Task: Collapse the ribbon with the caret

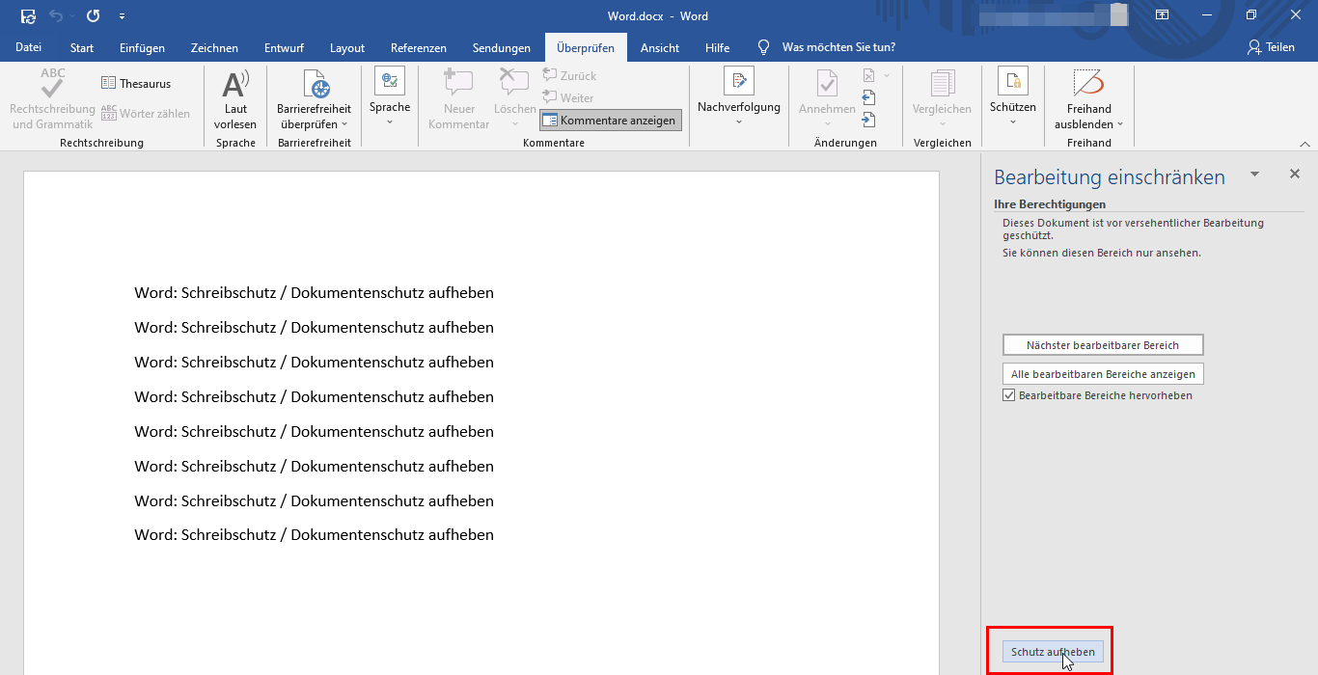Action: click(x=1305, y=144)
